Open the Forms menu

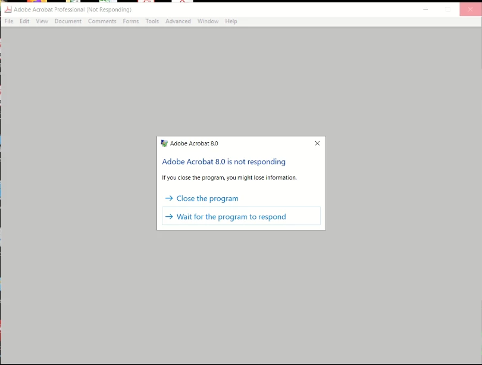tap(131, 21)
